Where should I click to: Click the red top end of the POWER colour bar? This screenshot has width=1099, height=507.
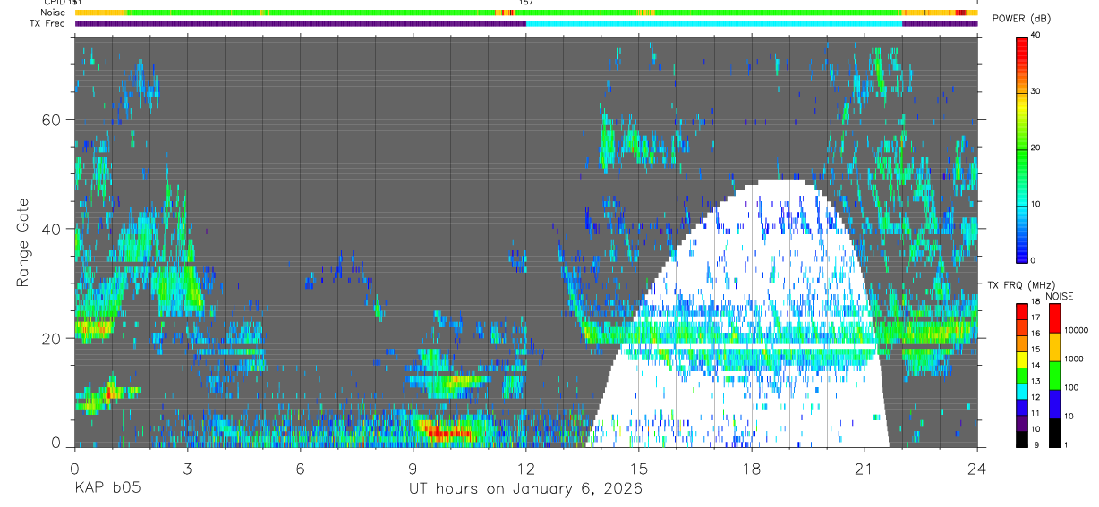pos(1022,43)
